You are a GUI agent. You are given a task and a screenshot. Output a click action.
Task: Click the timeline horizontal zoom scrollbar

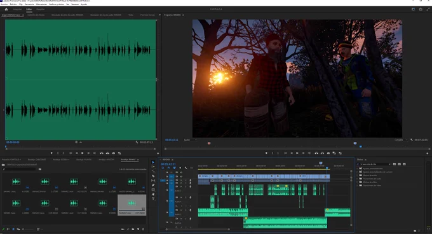coord(198,229)
